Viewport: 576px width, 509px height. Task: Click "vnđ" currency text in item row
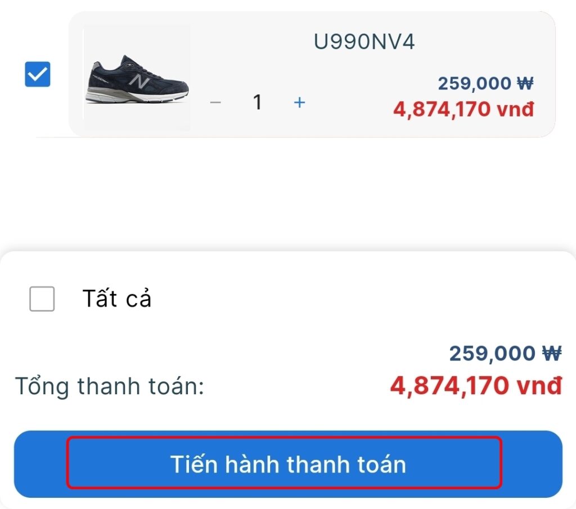[x=515, y=109]
